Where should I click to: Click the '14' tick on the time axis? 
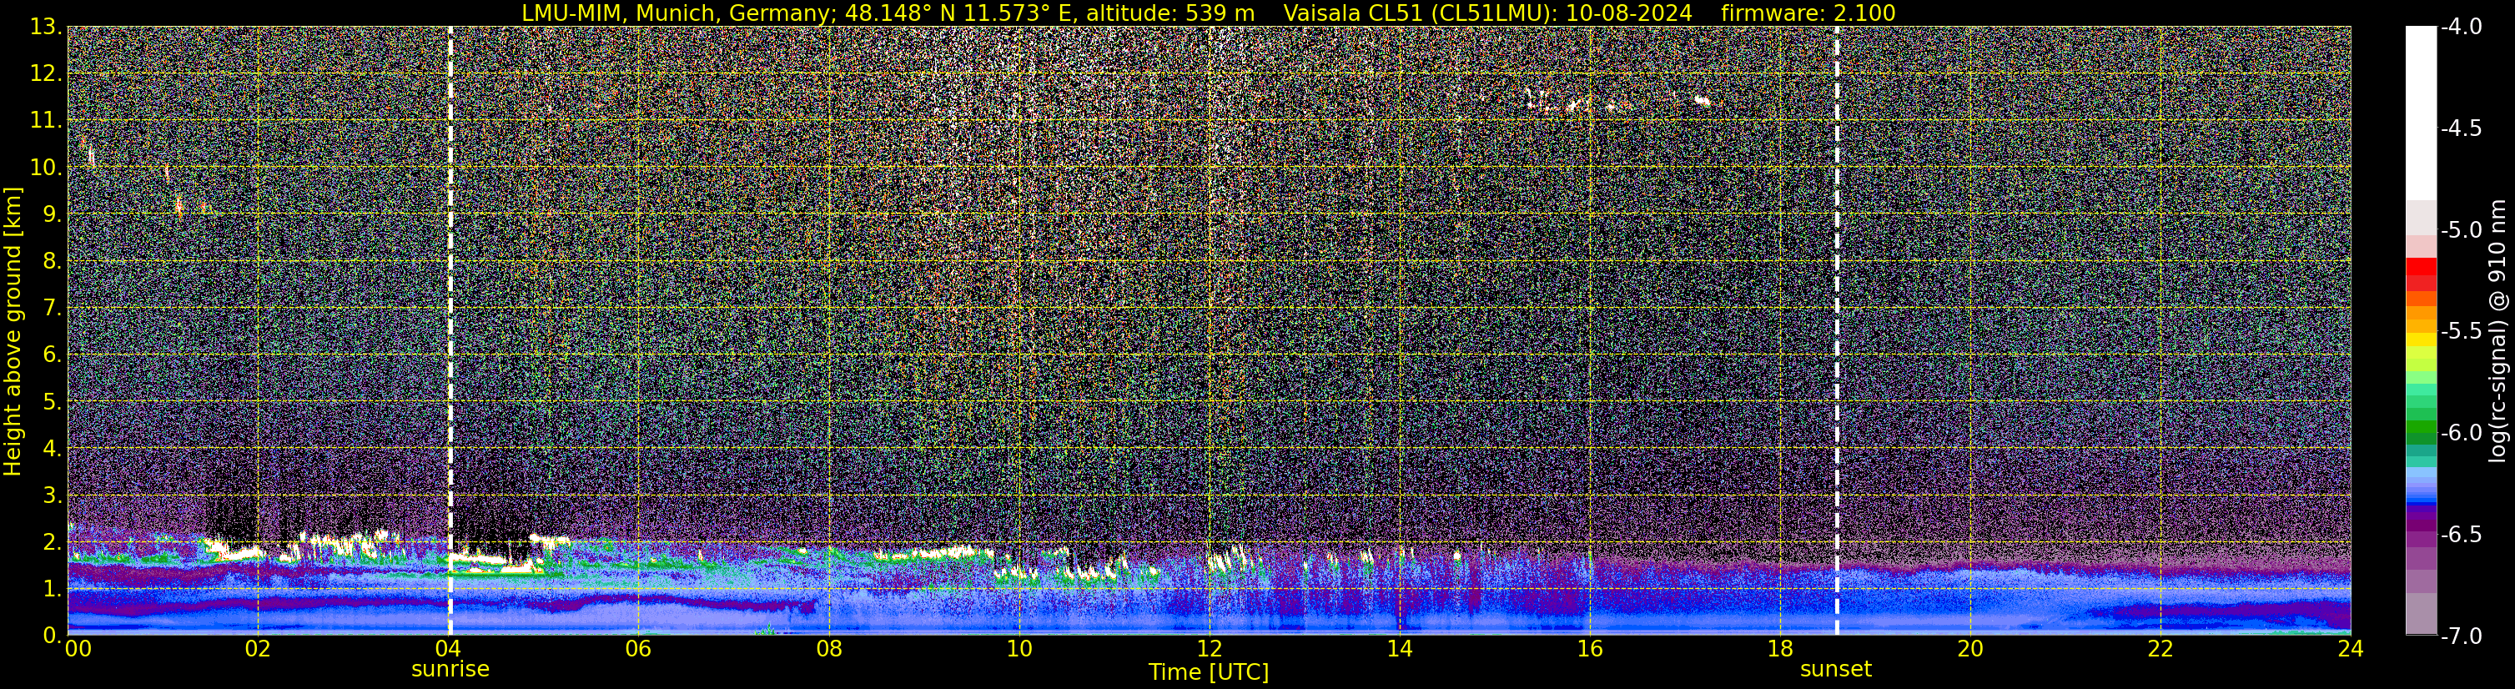coord(1399,649)
